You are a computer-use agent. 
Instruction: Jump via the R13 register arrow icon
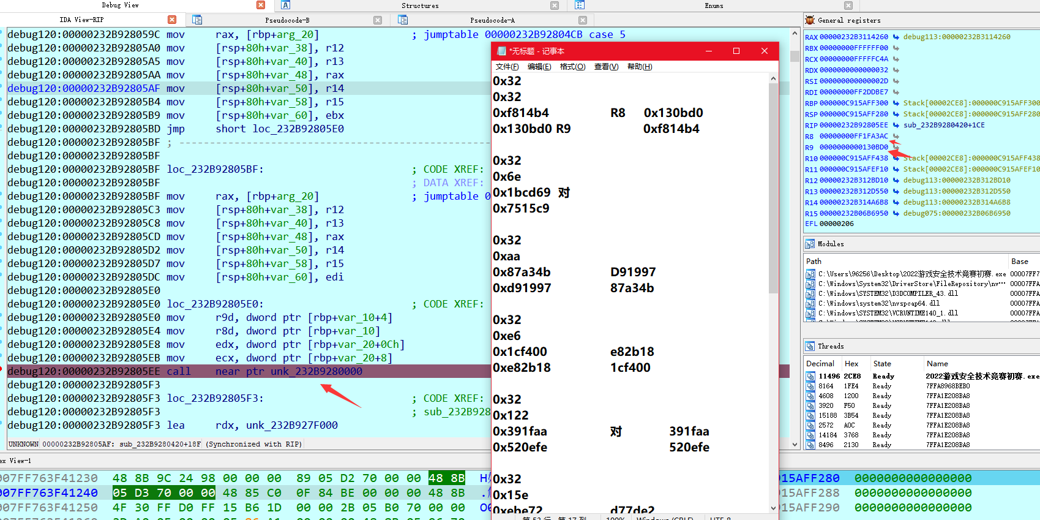point(896,191)
